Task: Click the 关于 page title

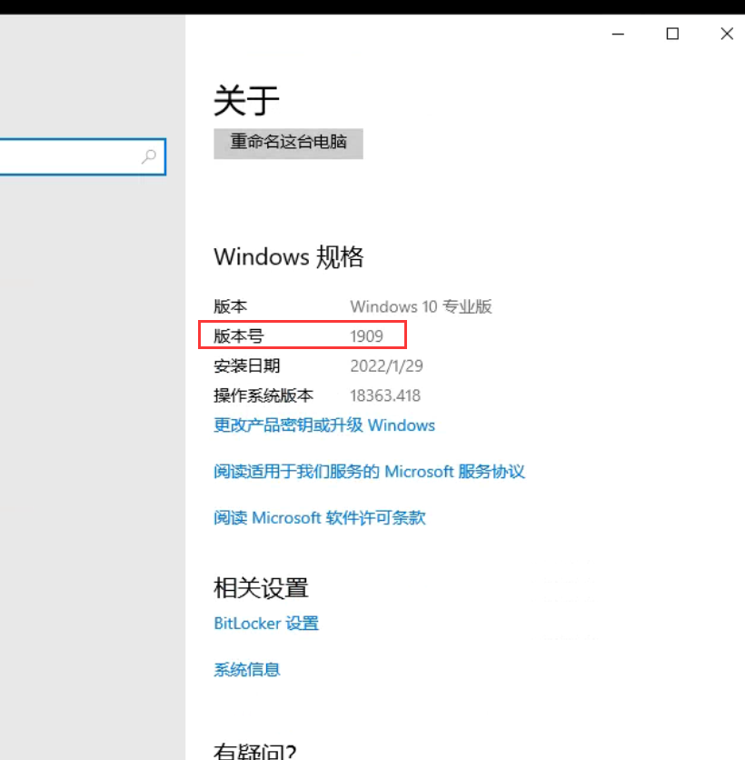Action: pos(246,100)
